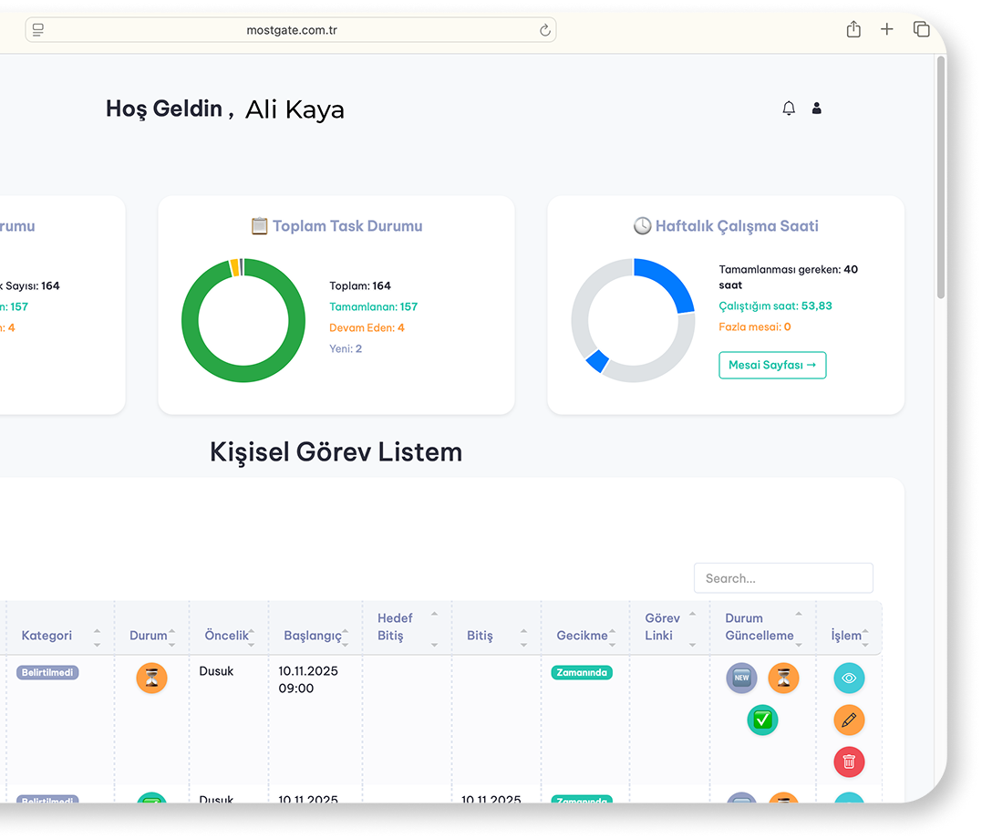Delete the task using red trash icon
The image size is (982, 839).
849,761
